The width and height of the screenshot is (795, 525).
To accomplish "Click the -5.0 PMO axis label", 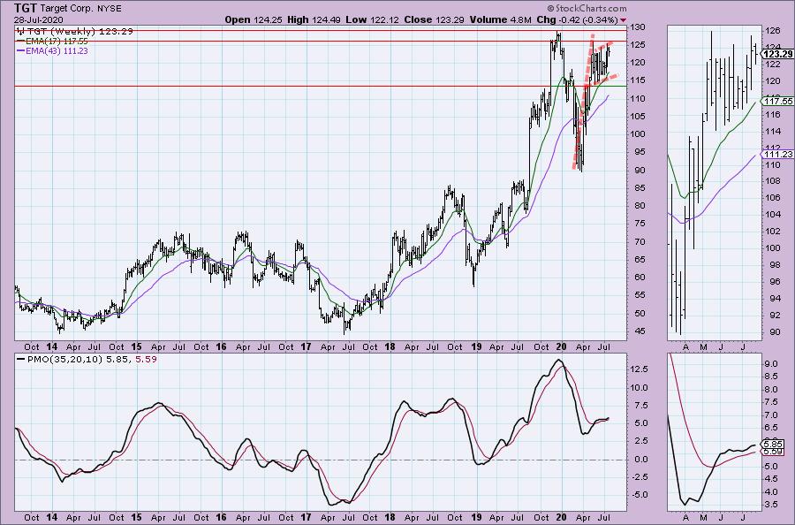I will (639, 495).
